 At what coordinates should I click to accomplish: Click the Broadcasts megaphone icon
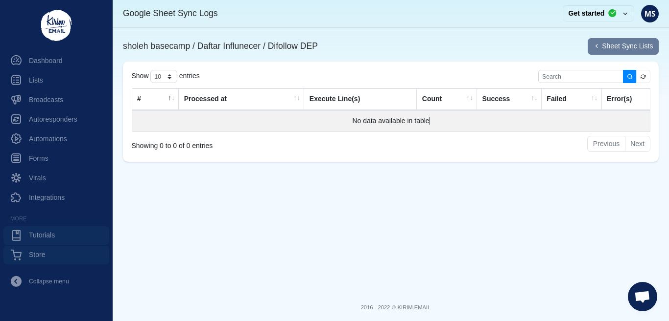coord(16,100)
